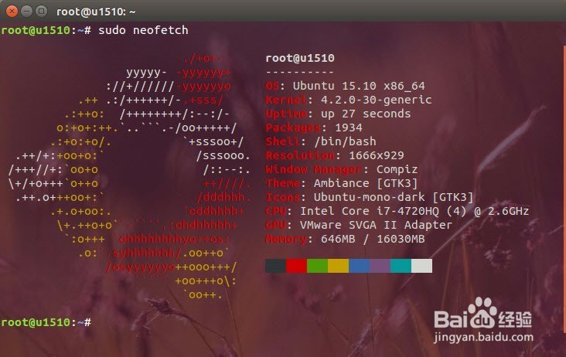The width and height of the screenshot is (566, 357).
Task: Click the Ubuntu ASCII art logo
Action: (130, 177)
